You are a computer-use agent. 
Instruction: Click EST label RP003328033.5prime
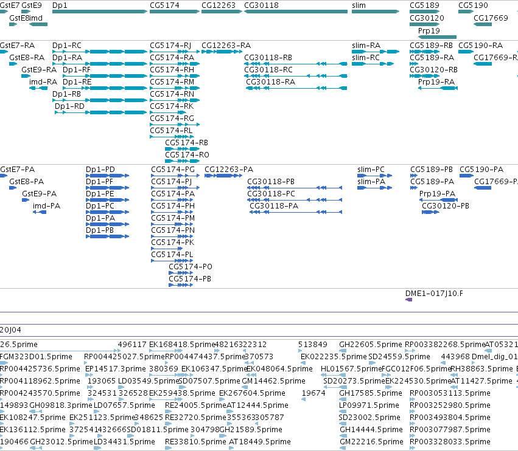click(x=450, y=441)
